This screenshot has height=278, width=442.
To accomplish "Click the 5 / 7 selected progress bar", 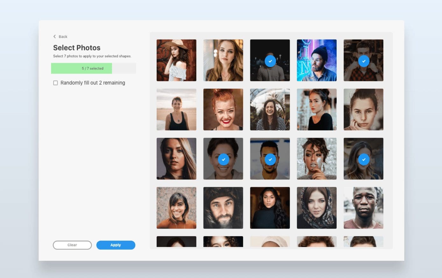I will pos(94,68).
